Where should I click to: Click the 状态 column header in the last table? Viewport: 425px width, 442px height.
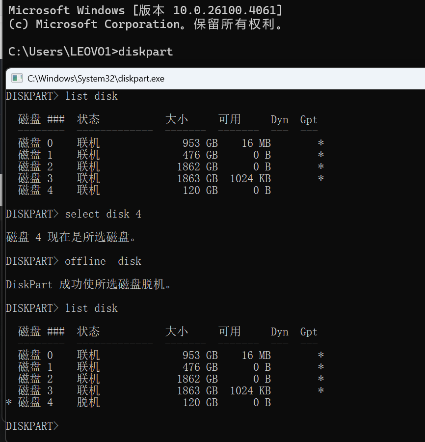(x=88, y=331)
